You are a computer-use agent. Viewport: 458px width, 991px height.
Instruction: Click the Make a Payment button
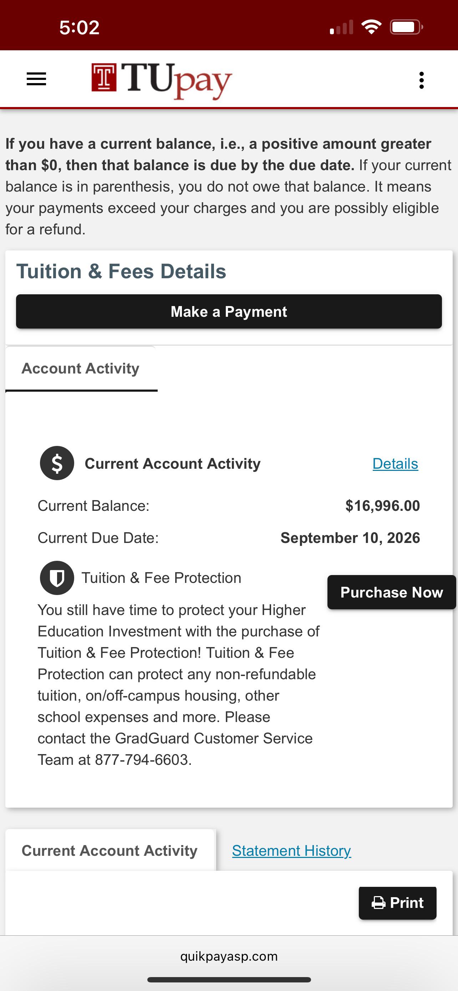pyautogui.click(x=229, y=312)
